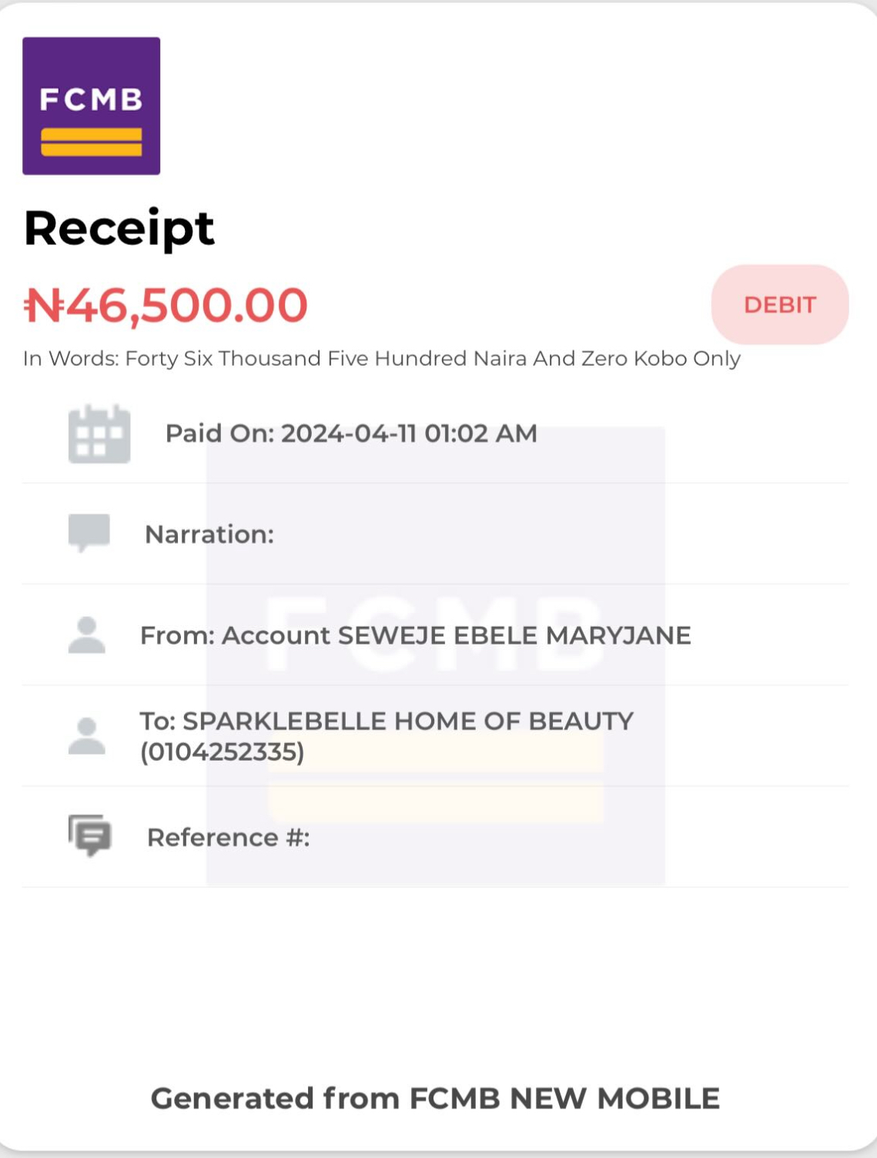Click the person icon in the To row
The width and height of the screenshot is (877, 1158).
coord(87,736)
